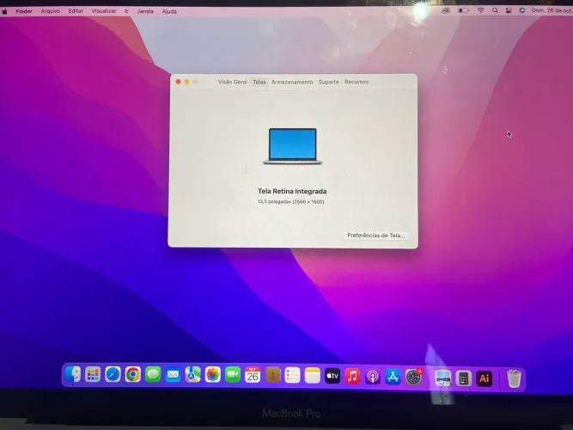Open Calendar showing 26 in the Dock

253,375
